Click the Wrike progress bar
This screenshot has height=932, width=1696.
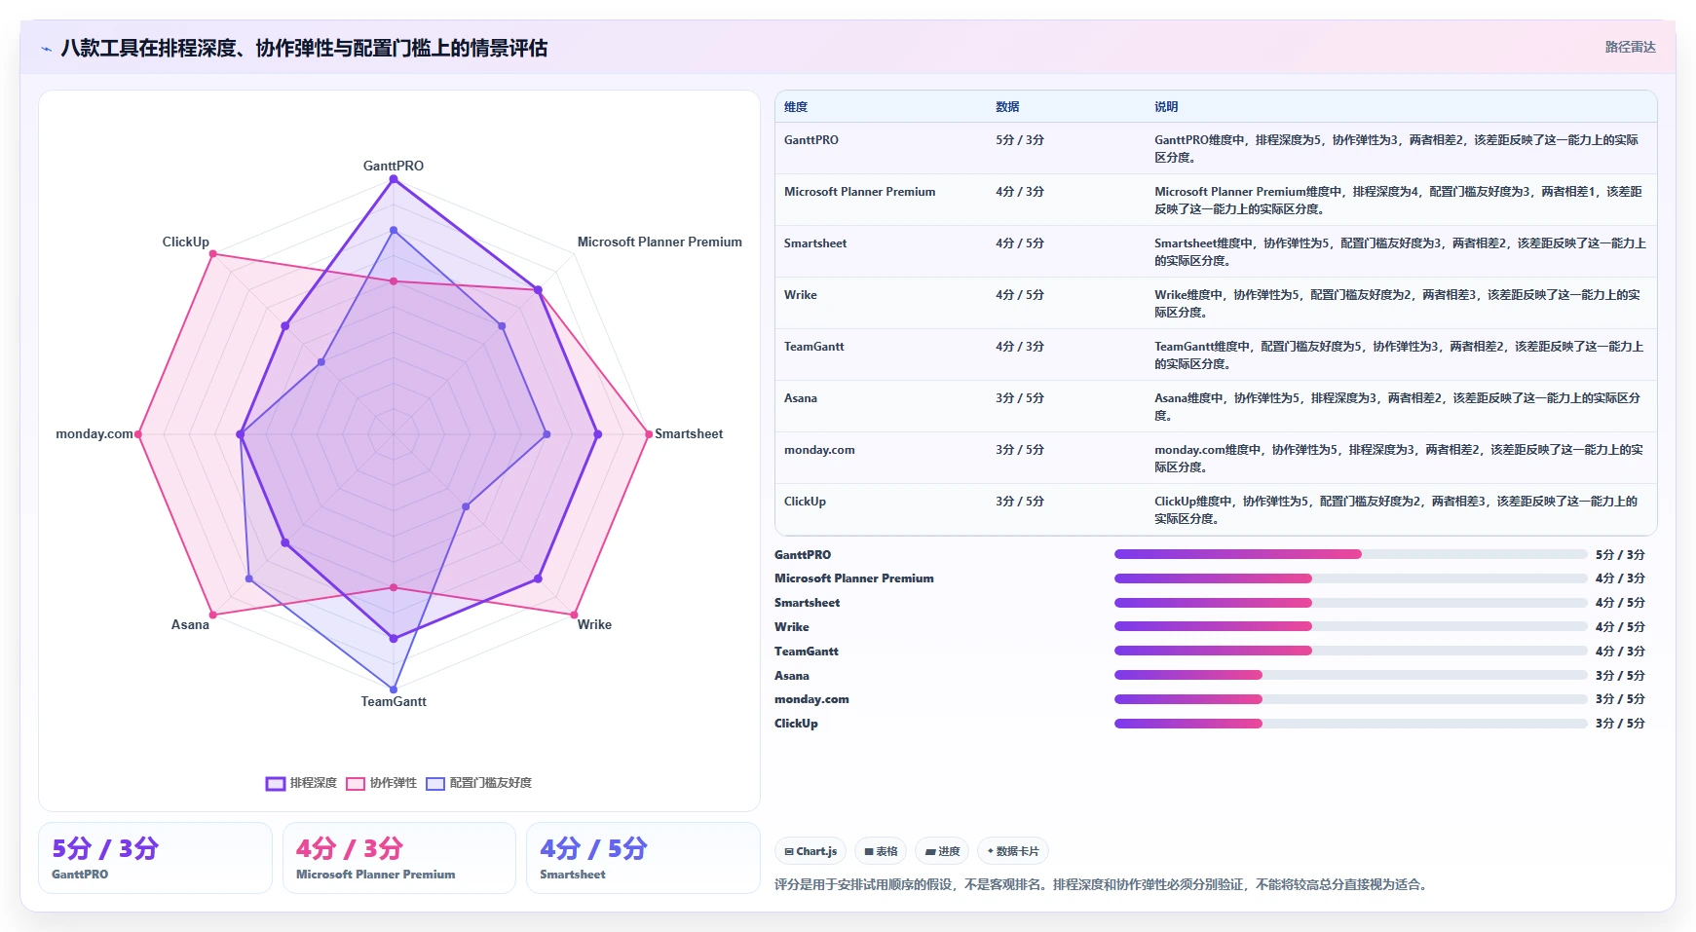pyautogui.click(x=1350, y=626)
